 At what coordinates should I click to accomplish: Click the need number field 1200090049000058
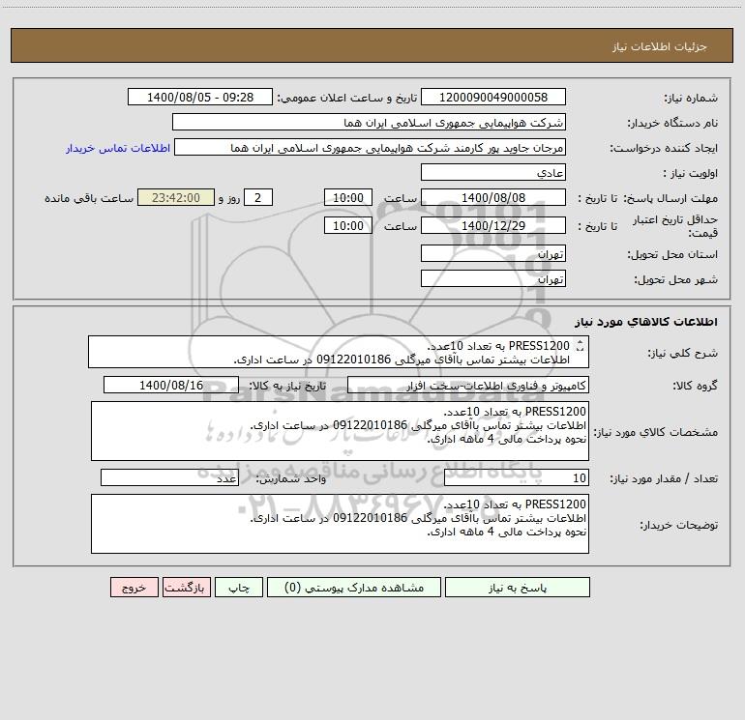tap(493, 97)
